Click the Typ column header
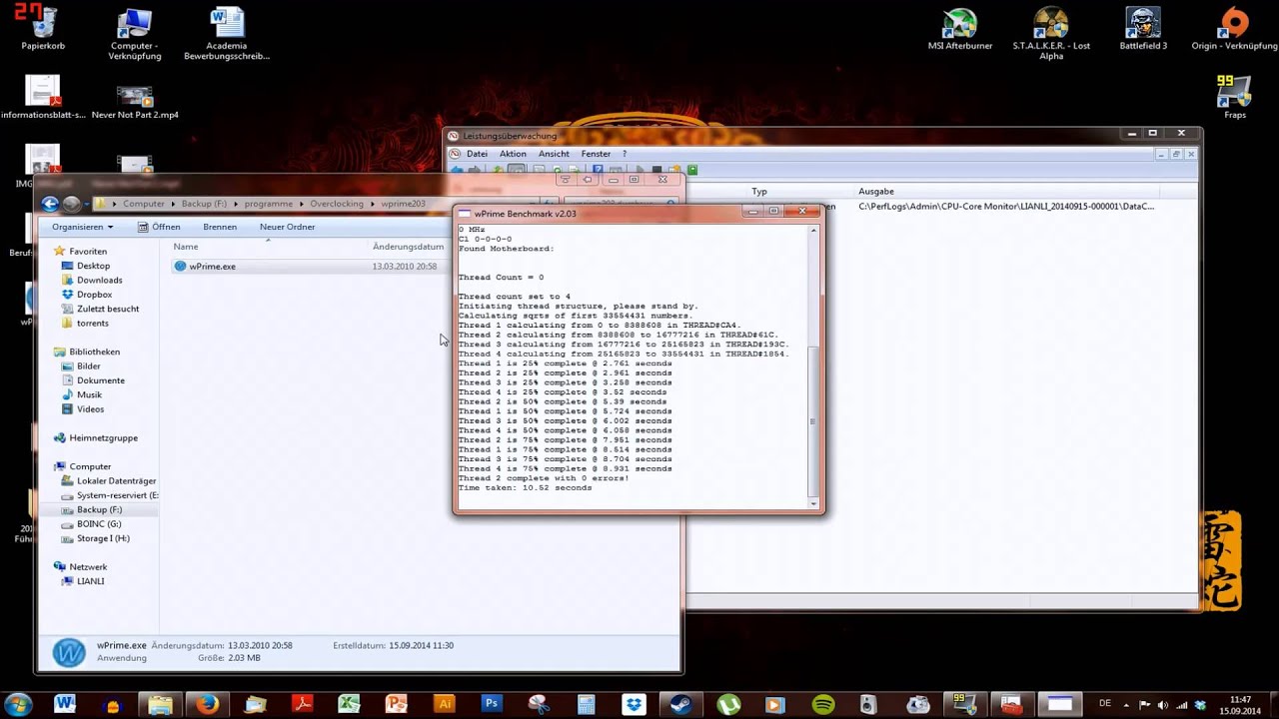The height and width of the screenshot is (719, 1279). coord(759,191)
